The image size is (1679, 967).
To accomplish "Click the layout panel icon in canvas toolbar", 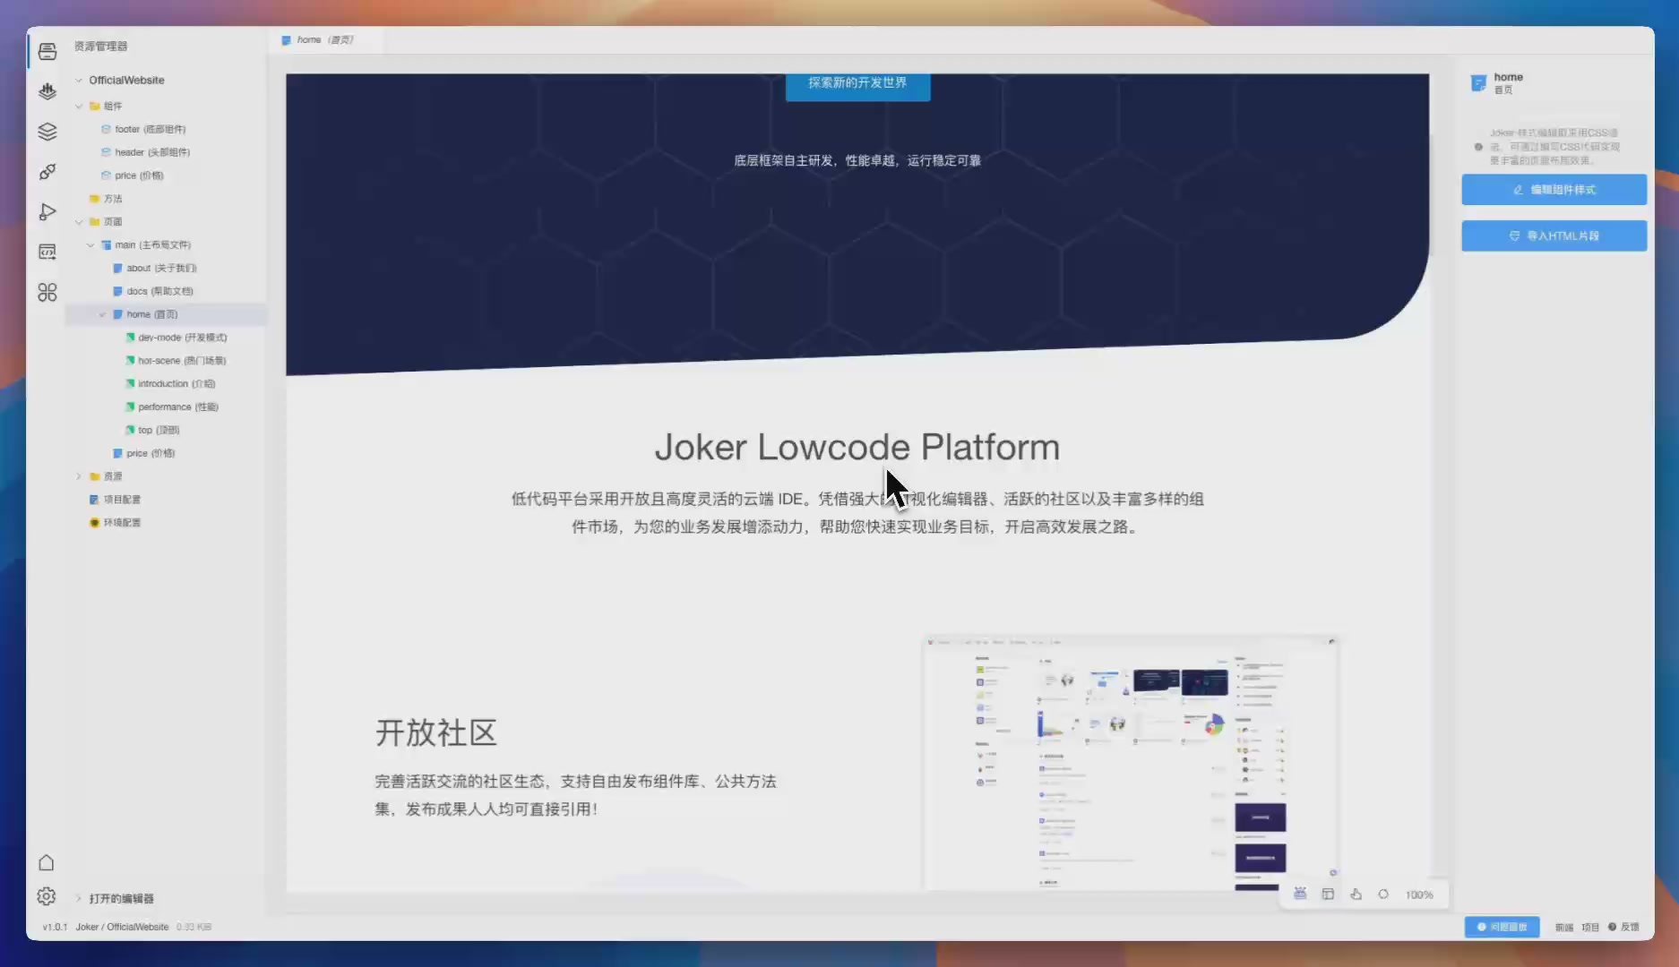I will [1328, 894].
